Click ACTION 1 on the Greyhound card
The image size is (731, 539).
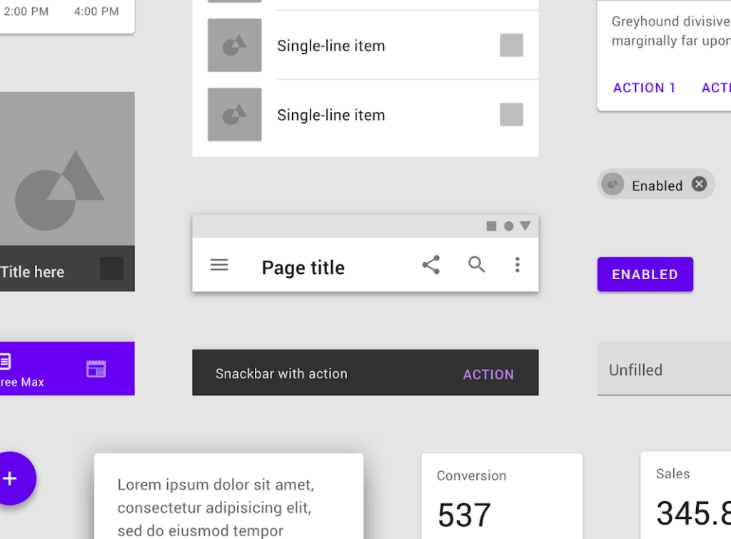644,87
